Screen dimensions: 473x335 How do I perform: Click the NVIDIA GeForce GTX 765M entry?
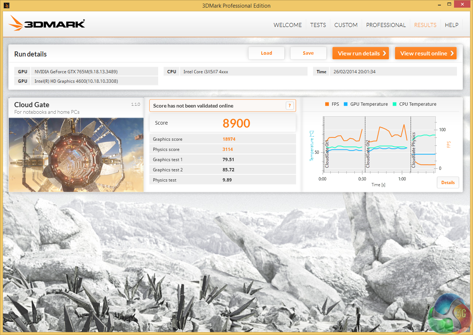click(x=76, y=72)
